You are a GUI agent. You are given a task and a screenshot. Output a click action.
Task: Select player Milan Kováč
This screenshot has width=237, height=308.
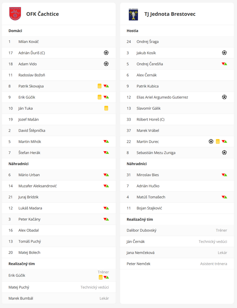pyautogui.click(x=28, y=42)
